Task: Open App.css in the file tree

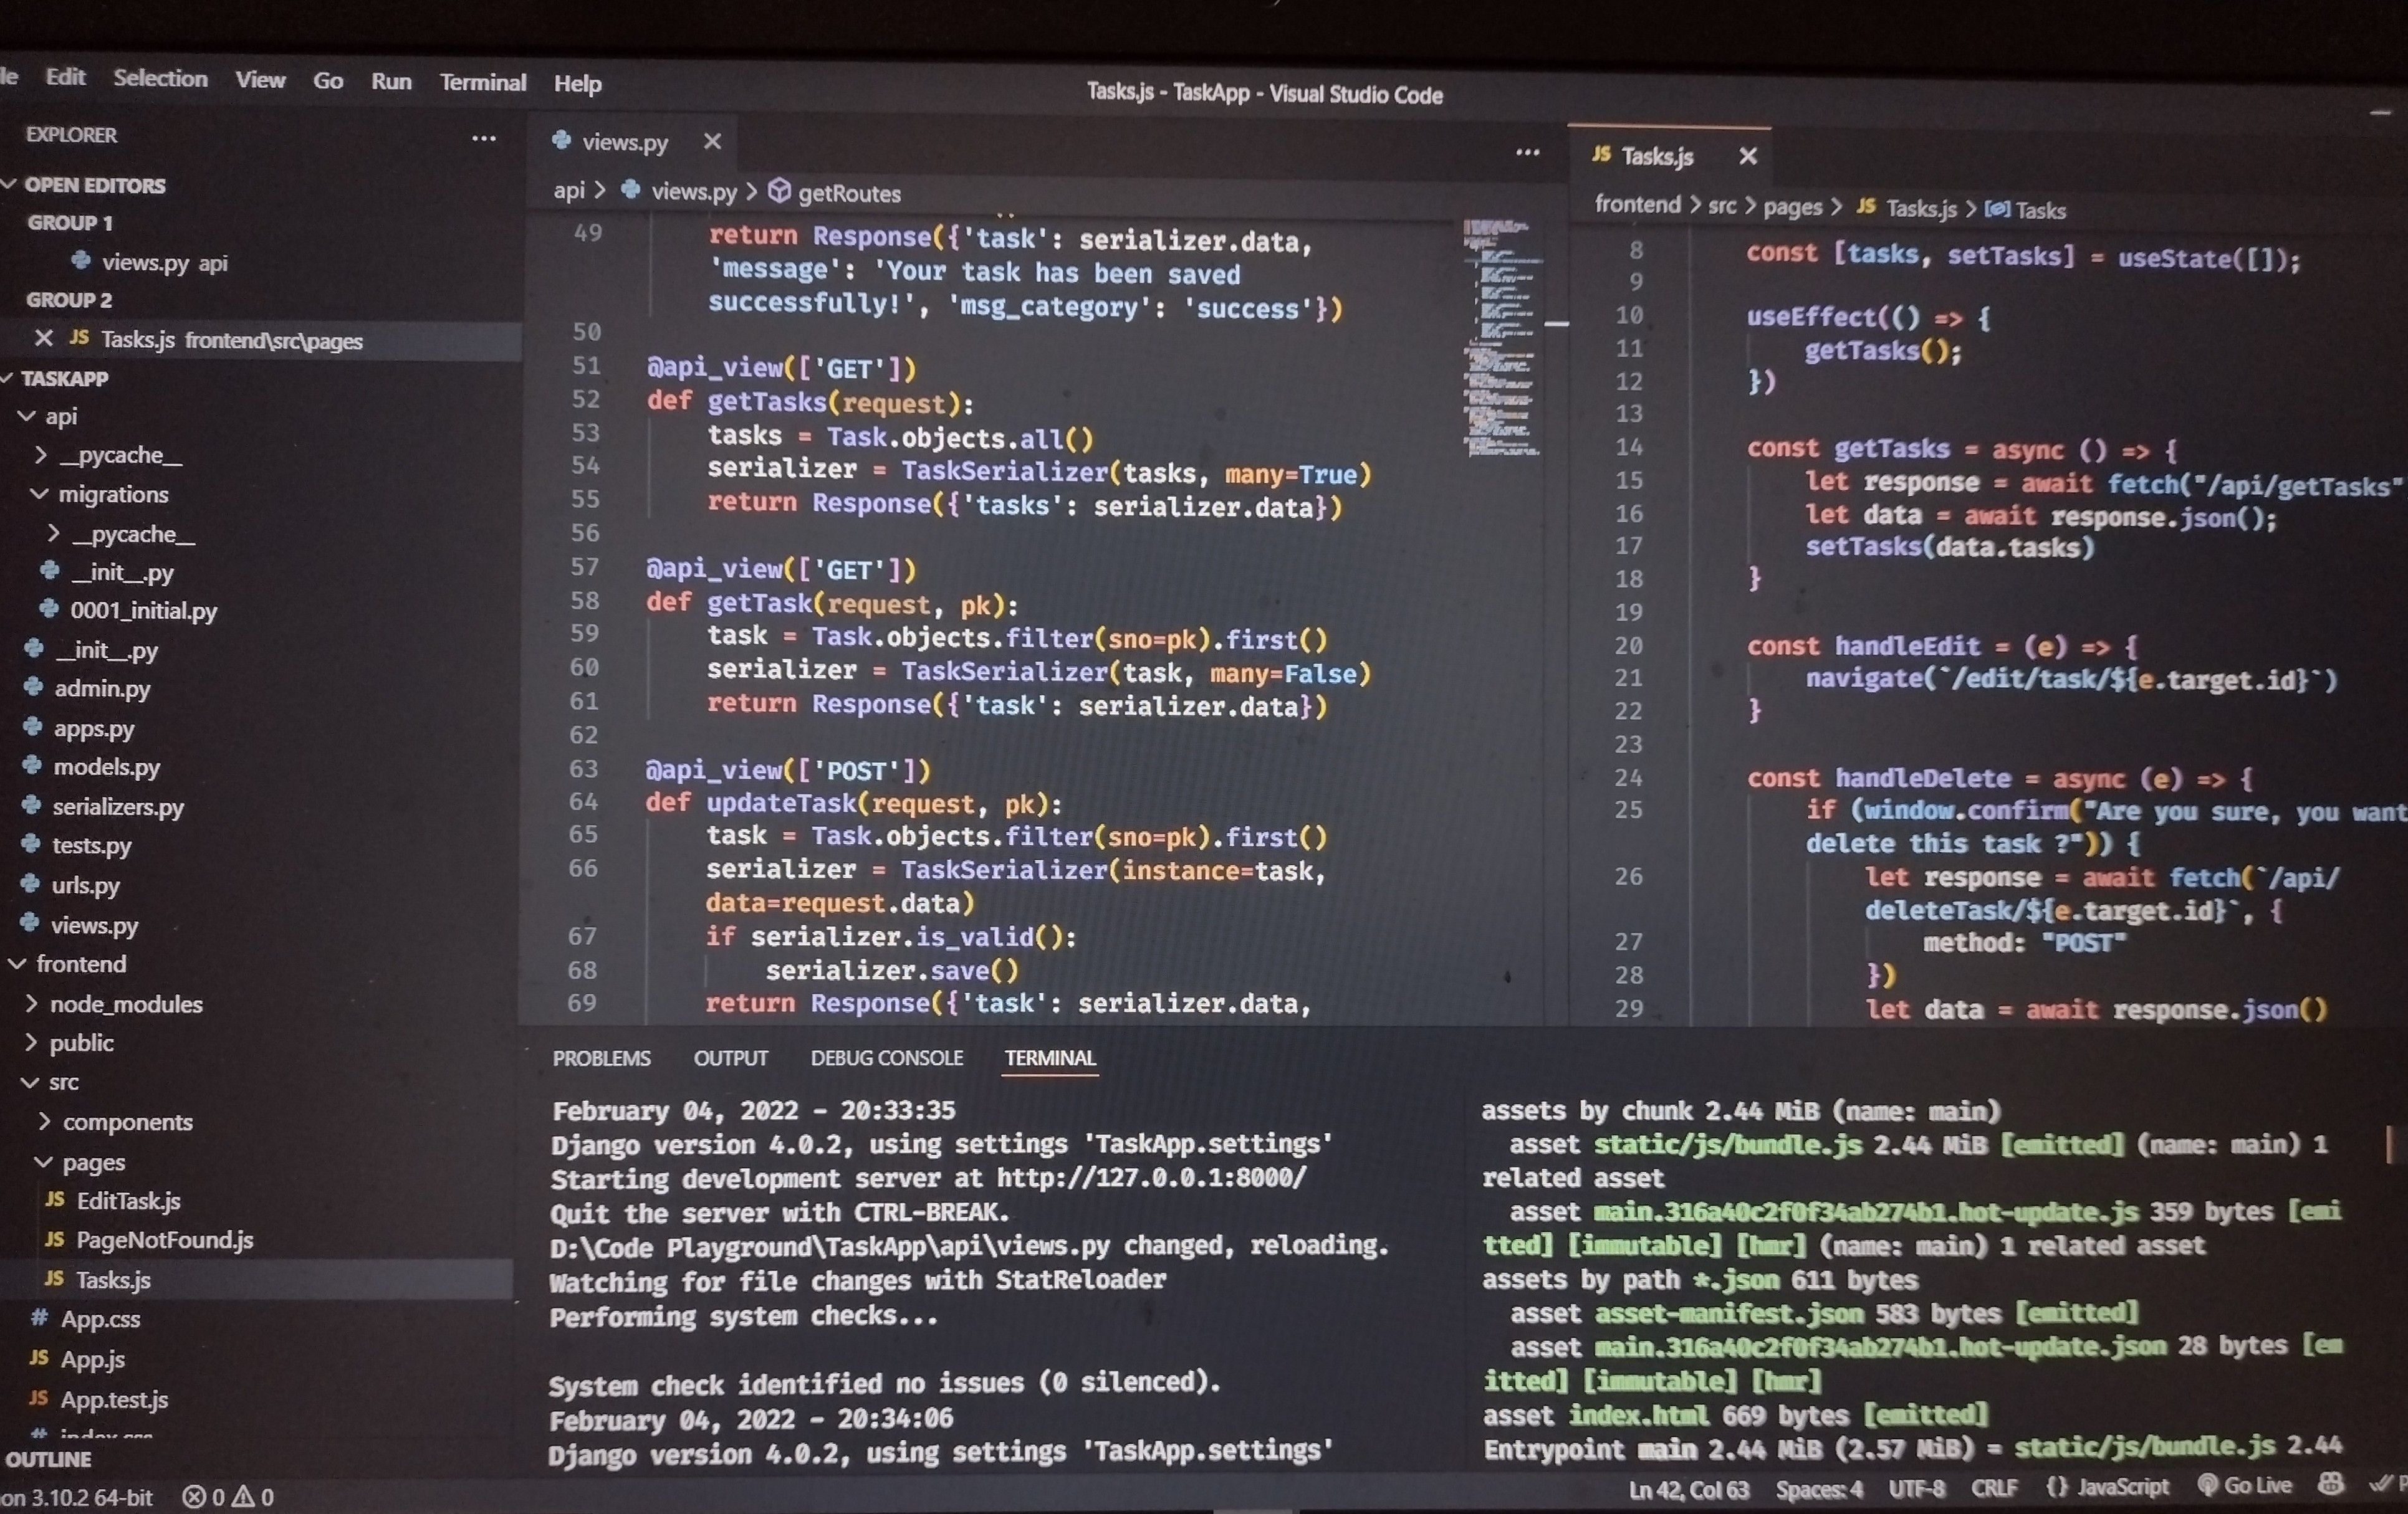Action: pyautogui.click(x=100, y=1319)
